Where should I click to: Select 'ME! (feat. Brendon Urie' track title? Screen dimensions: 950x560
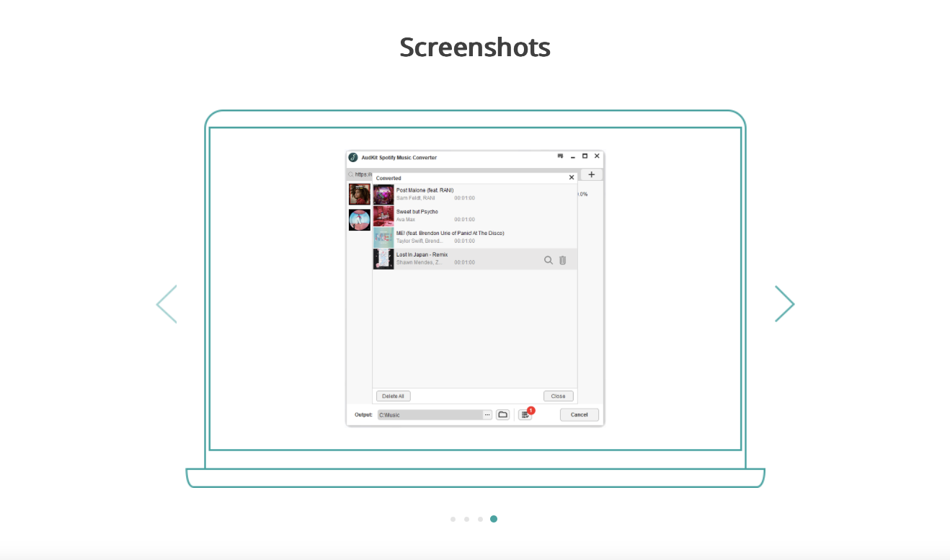(450, 234)
